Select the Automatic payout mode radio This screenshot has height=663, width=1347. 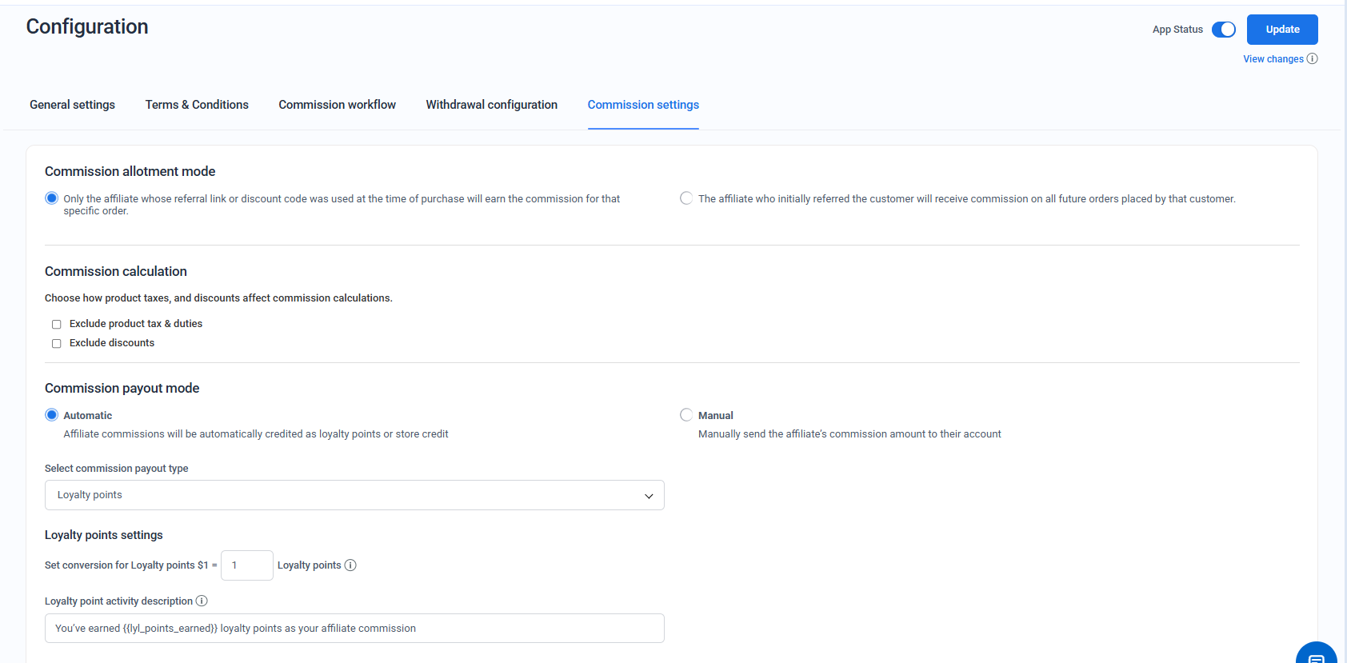(x=52, y=415)
